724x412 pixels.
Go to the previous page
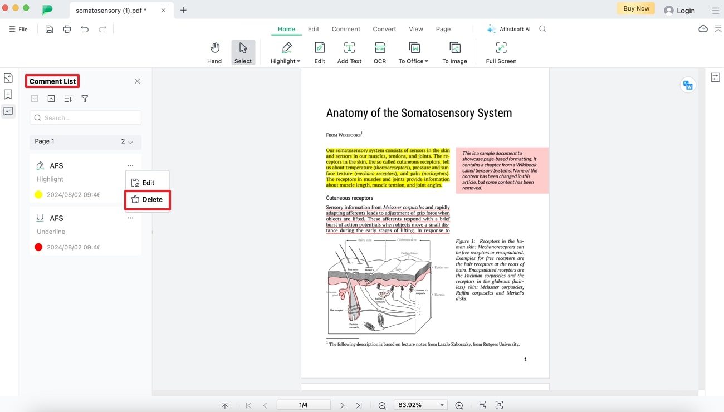tap(265, 405)
